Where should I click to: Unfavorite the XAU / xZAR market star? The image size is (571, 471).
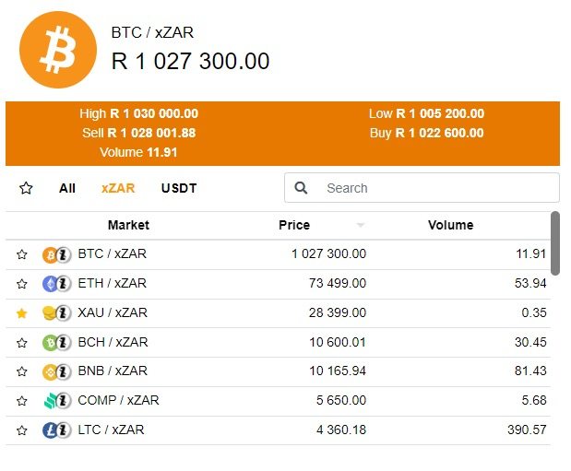click(x=22, y=313)
